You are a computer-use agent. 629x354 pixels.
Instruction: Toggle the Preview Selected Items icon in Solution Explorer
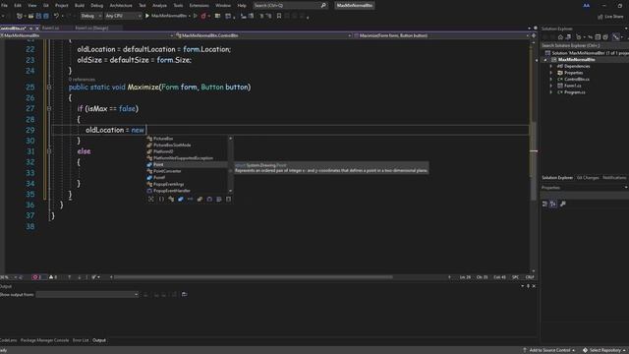pos(616,37)
